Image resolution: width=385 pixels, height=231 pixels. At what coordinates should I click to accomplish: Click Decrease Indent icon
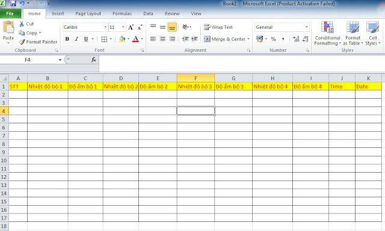(185, 38)
